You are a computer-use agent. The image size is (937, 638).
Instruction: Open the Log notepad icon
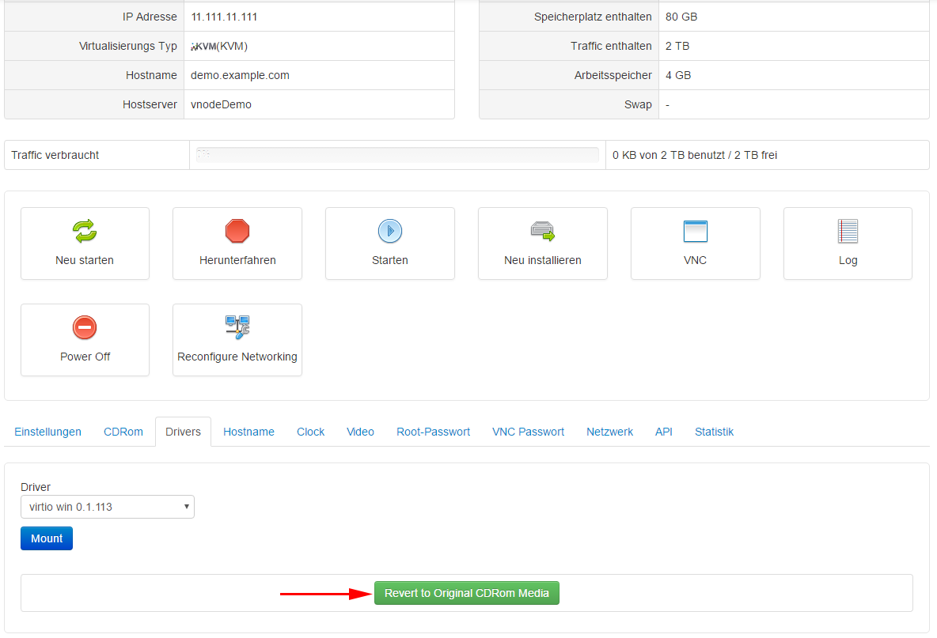tap(848, 231)
